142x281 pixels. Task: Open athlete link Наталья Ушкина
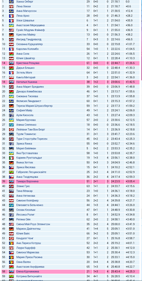point(26,82)
